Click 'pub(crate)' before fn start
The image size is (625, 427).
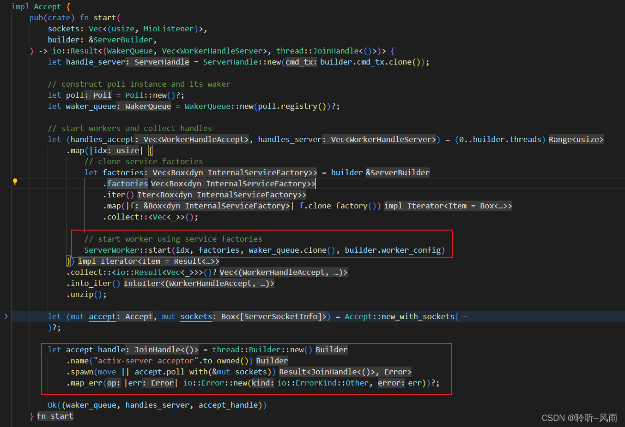point(52,18)
